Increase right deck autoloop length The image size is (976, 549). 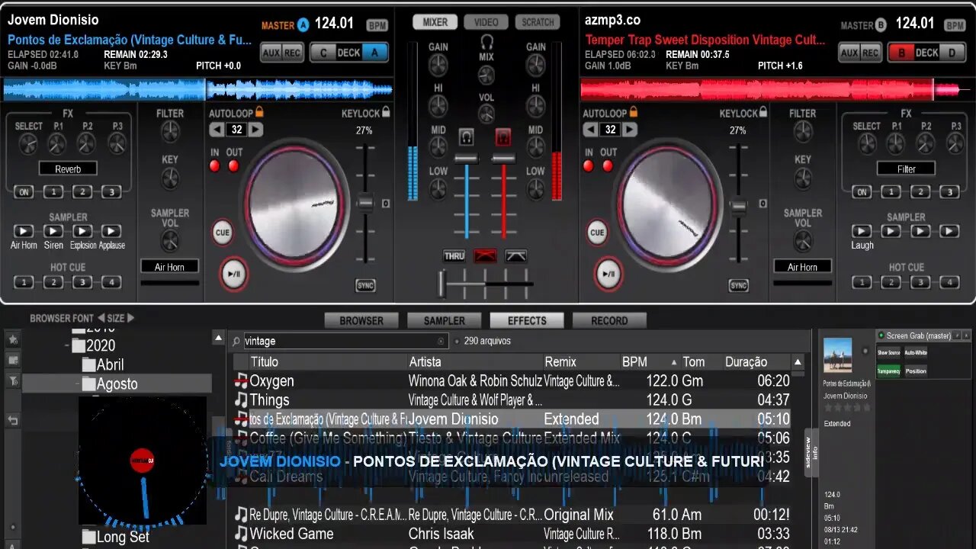(630, 130)
